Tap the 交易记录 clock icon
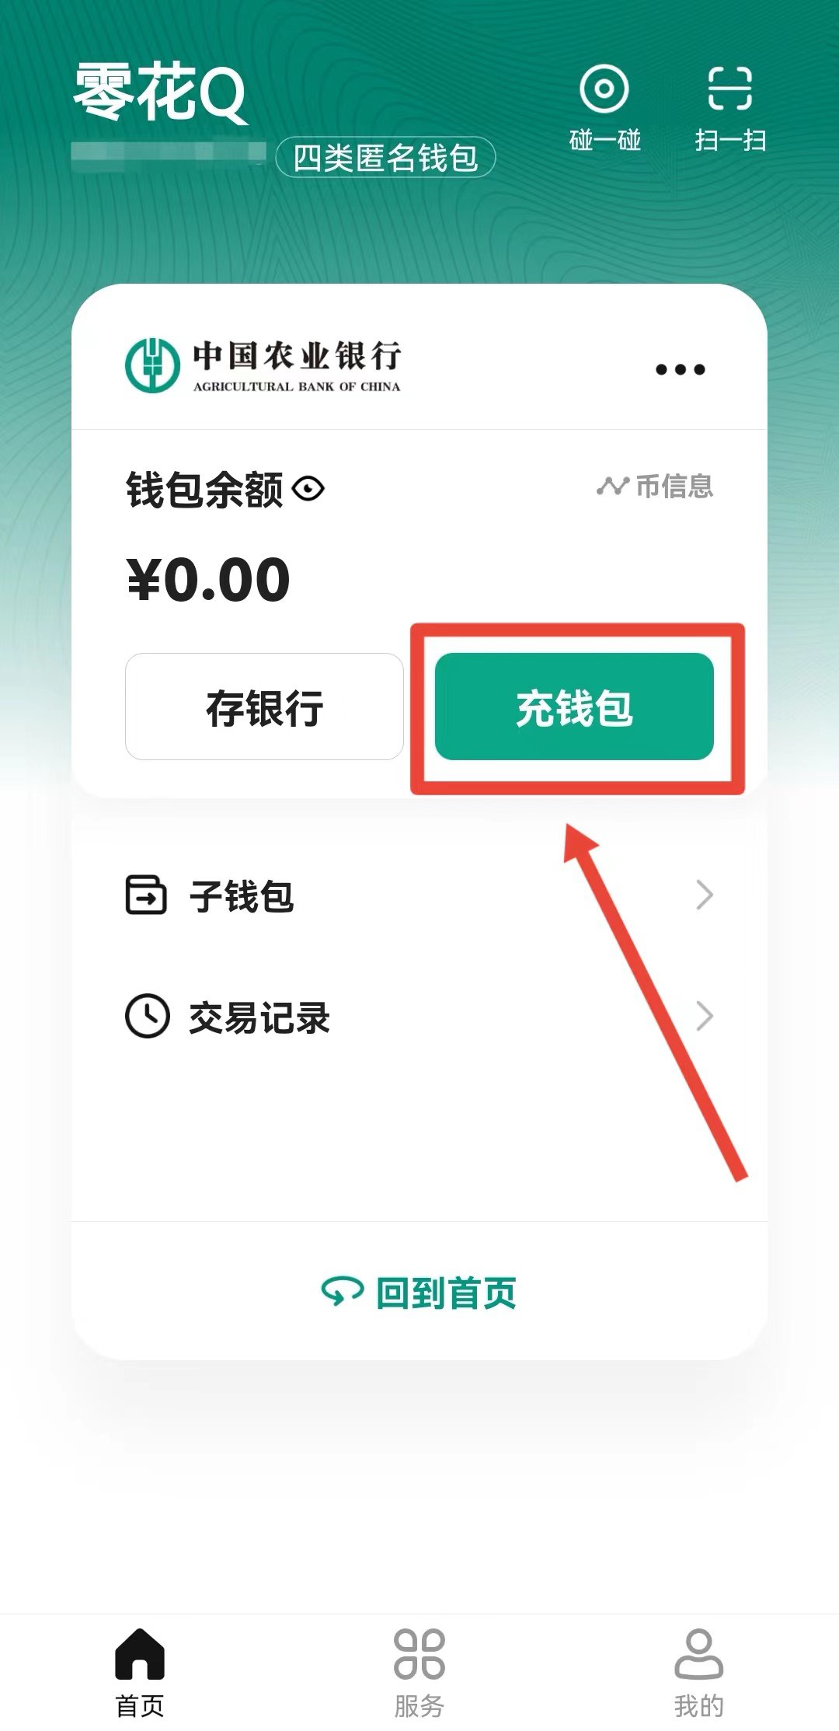Image resolution: width=839 pixels, height=1731 pixels. [147, 1016]
